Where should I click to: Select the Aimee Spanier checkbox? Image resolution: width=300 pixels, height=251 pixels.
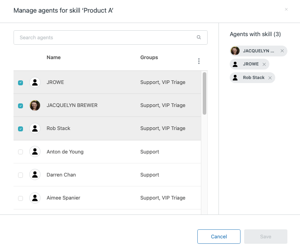[20, 198]
